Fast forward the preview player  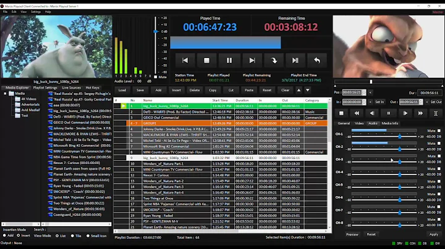pos(421,113)
